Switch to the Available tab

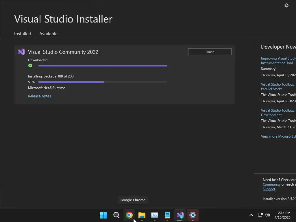pos(48,34)
